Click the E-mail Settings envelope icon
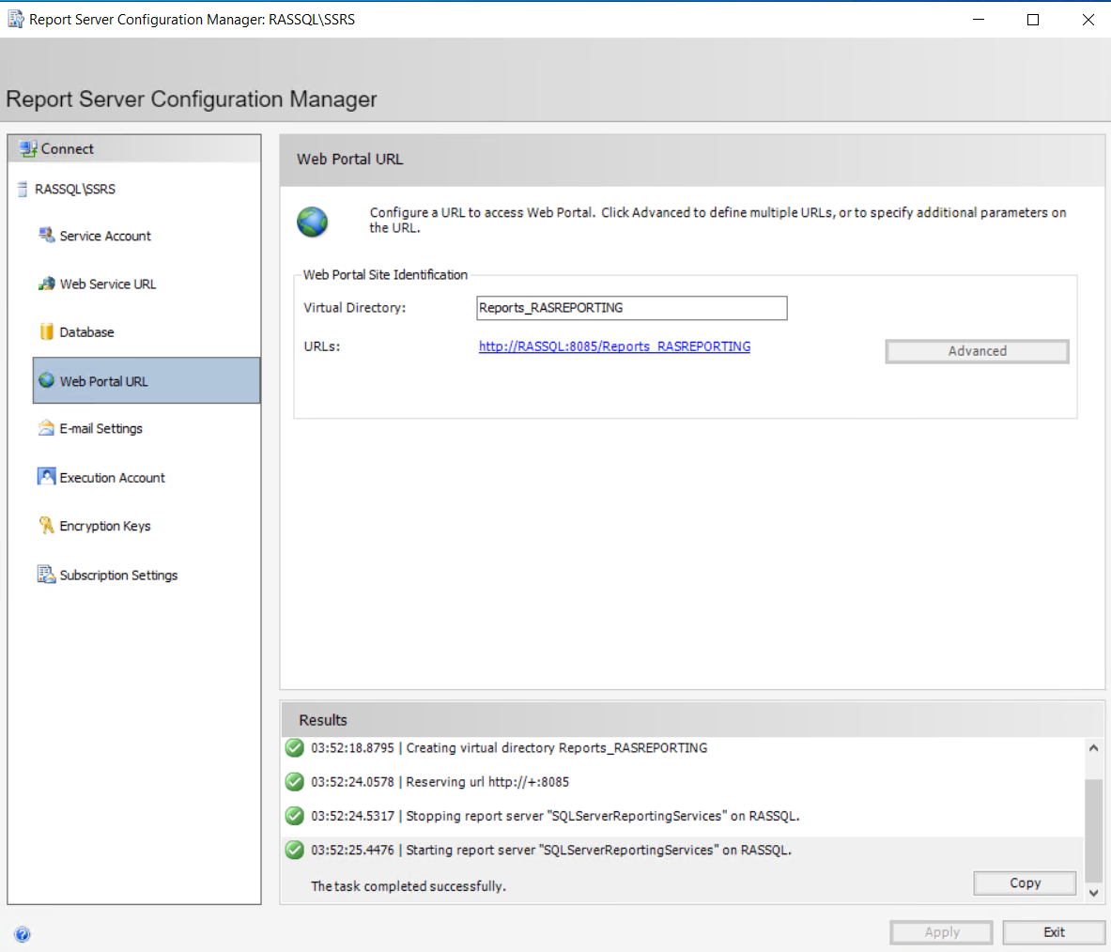Viewport: 1111px width, 952px height. (46, 428)
